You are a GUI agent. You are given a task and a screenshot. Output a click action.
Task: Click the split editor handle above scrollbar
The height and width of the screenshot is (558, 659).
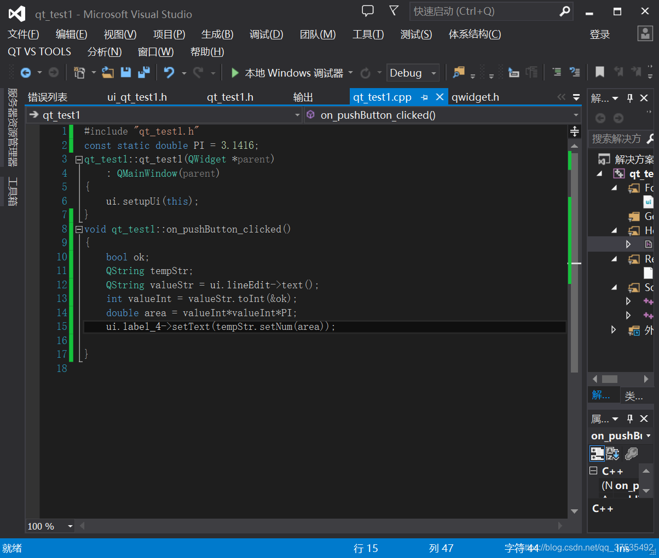coord(574,131)
